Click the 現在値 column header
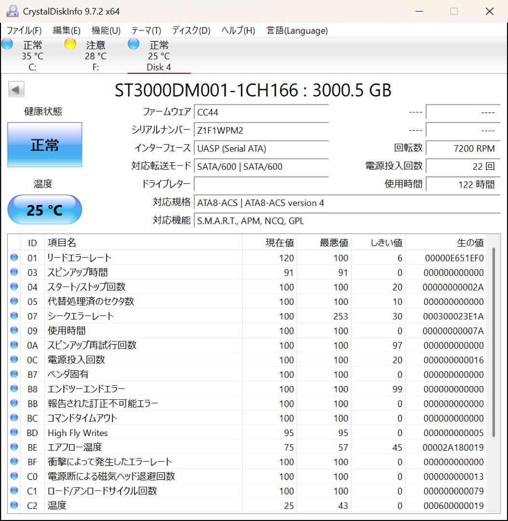The image size is (508, 521). [269, 243]
